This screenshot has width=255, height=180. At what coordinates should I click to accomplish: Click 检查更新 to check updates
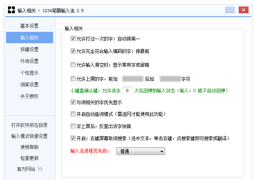[x=29, y=158]
